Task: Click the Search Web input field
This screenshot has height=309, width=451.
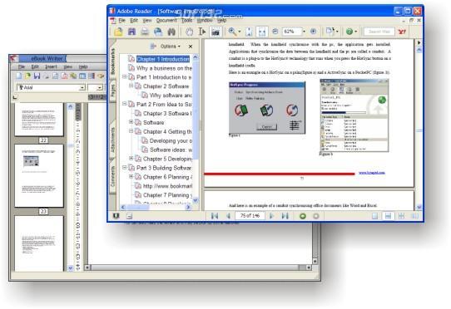Action: 379,32
